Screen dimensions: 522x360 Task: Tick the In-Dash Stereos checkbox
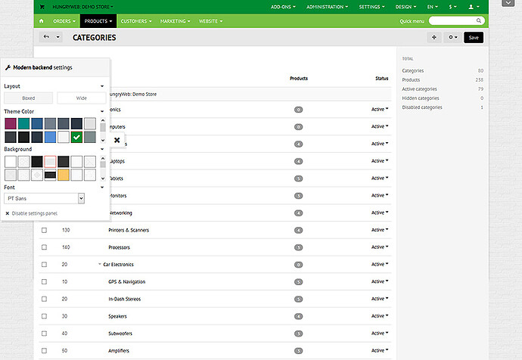click(x=45, y=299)
